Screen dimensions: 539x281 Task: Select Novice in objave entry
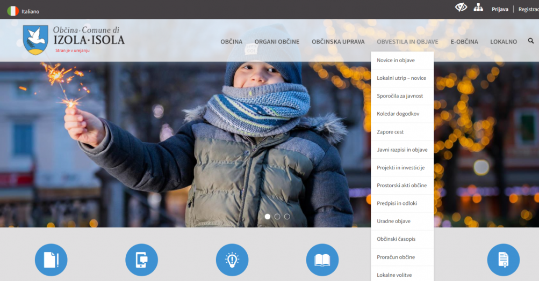click(x=402, y=61)
